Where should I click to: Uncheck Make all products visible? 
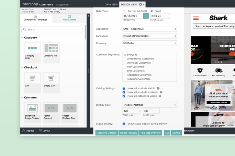[124, 89]
